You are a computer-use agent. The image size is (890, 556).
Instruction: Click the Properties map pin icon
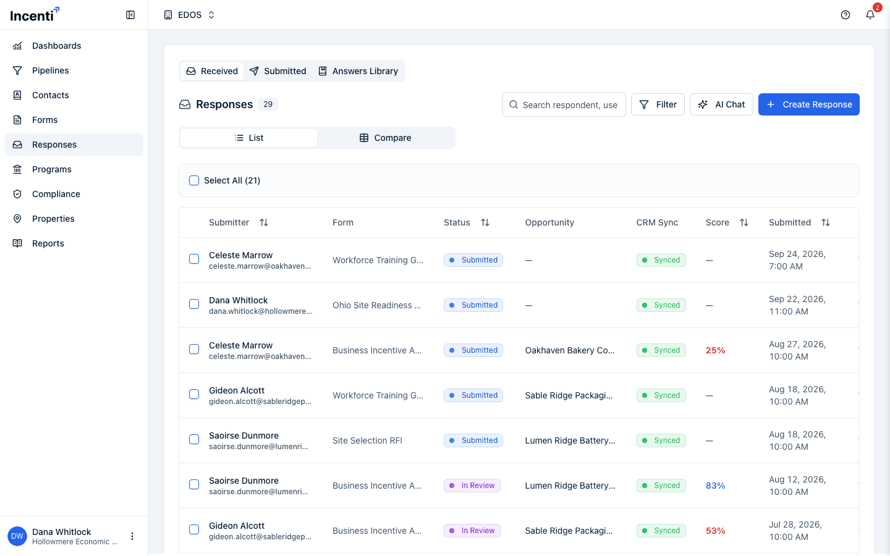tap(17, 219)
